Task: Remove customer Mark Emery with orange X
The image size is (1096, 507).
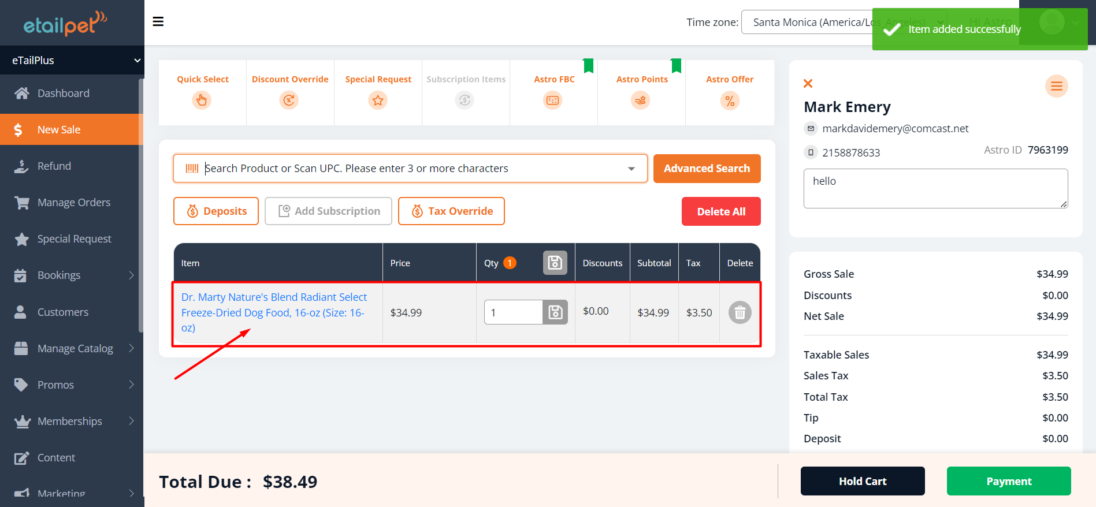Action: [x=808, y=84]
